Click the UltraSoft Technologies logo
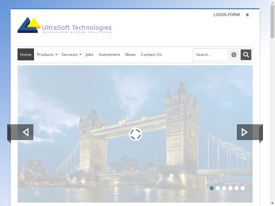The width and height of the screenshot is (275, 206). point(65,25)
